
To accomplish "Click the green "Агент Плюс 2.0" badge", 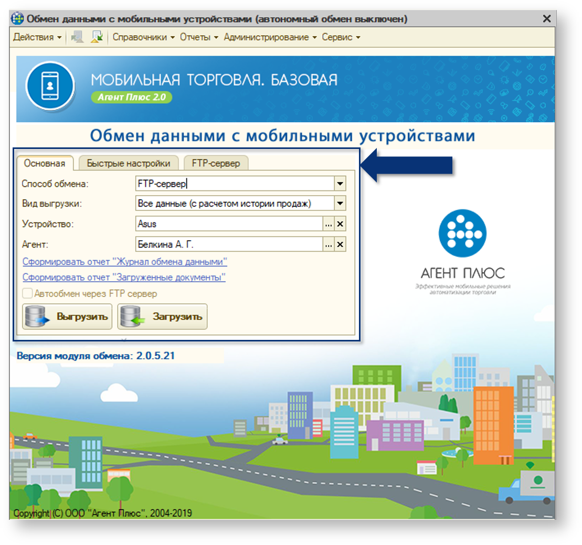I will click(x=131, y=97).
